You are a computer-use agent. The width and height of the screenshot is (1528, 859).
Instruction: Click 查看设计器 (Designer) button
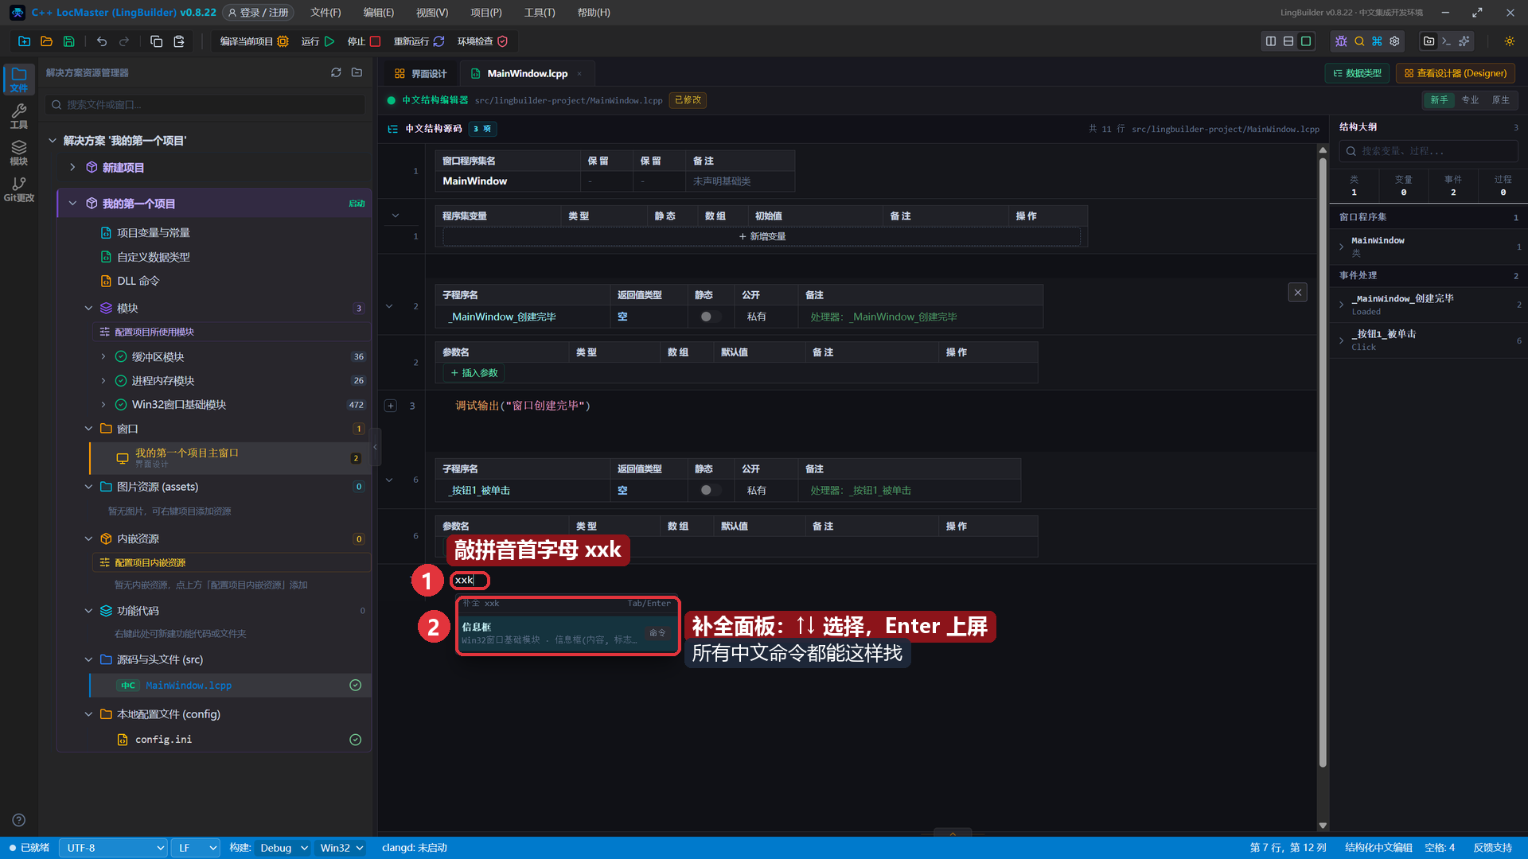1456,73
